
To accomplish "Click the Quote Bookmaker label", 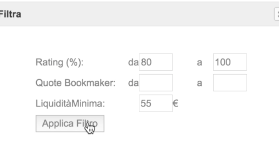I will (x=76, y=83).
